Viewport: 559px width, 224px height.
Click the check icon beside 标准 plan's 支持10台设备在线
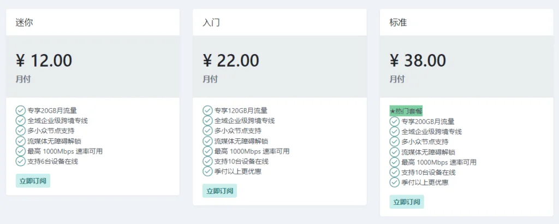coord(394,172)
